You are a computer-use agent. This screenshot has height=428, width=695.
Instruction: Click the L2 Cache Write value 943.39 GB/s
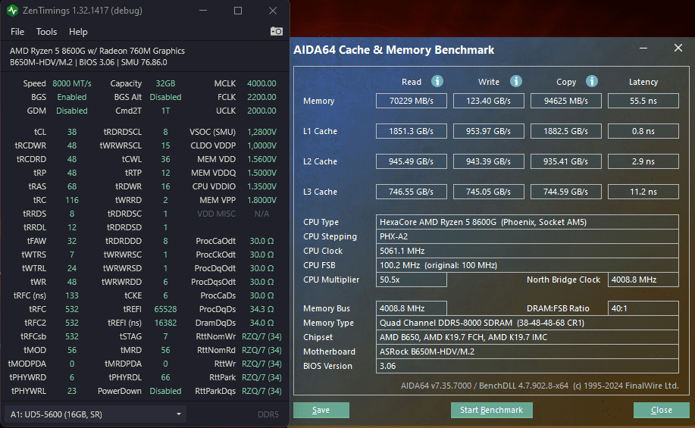tap(488, 161)
